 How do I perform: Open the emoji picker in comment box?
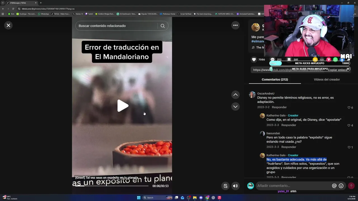point(341,186)
